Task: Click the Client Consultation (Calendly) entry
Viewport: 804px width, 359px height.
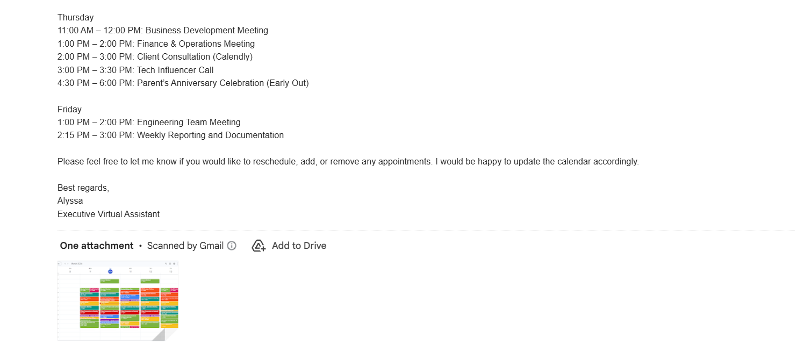Action: (x=155, y=57)
